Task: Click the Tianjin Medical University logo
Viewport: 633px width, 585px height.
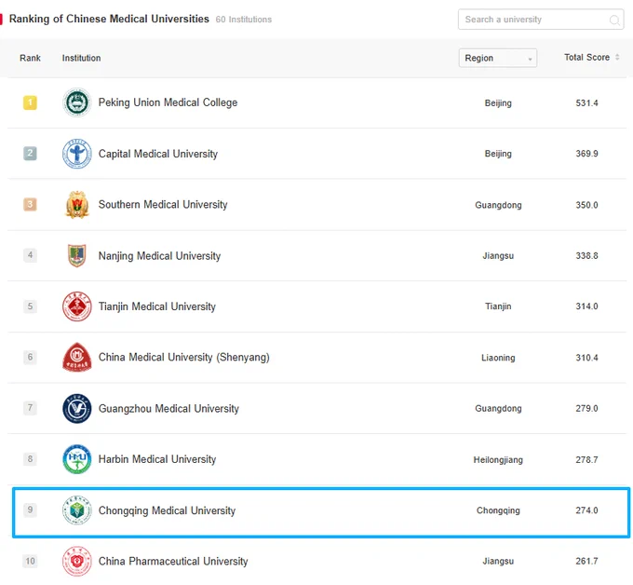Action: 76,306
